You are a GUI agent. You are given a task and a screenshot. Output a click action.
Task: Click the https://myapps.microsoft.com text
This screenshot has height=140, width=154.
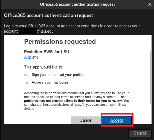(95, 105)
